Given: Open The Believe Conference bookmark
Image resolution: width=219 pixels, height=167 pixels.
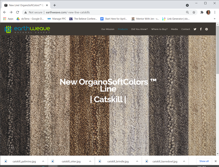Looking at the screenshot, I should (83, 19).
